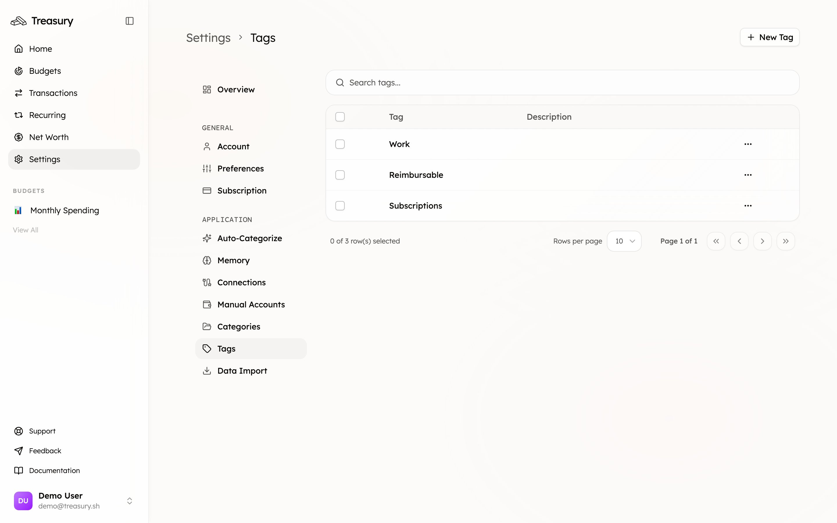The height and width of the screenshot is (523, 837).
Task: Click the demo@treasury.sh email text
Action: coord(69,506)
